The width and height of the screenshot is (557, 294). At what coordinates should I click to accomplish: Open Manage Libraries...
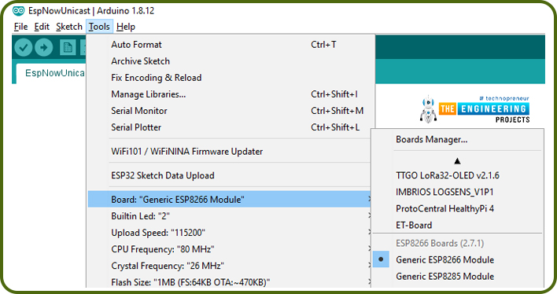[231, 94]
